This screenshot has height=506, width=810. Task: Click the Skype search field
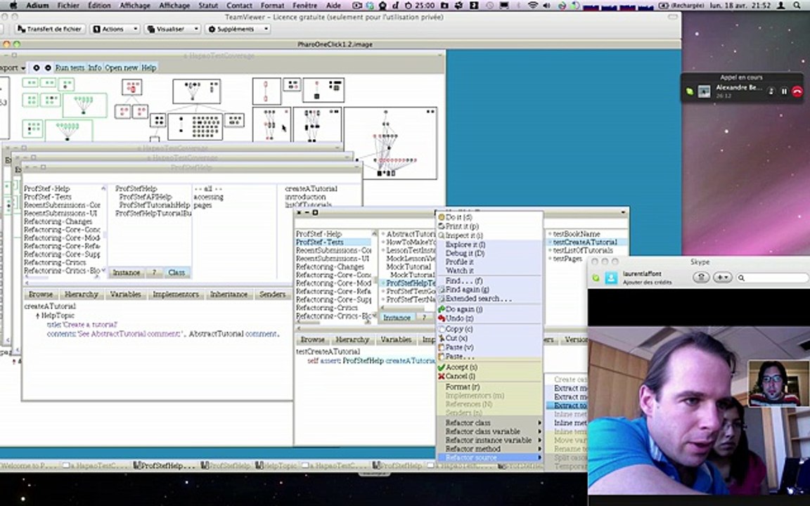click(x=772, y=278)
